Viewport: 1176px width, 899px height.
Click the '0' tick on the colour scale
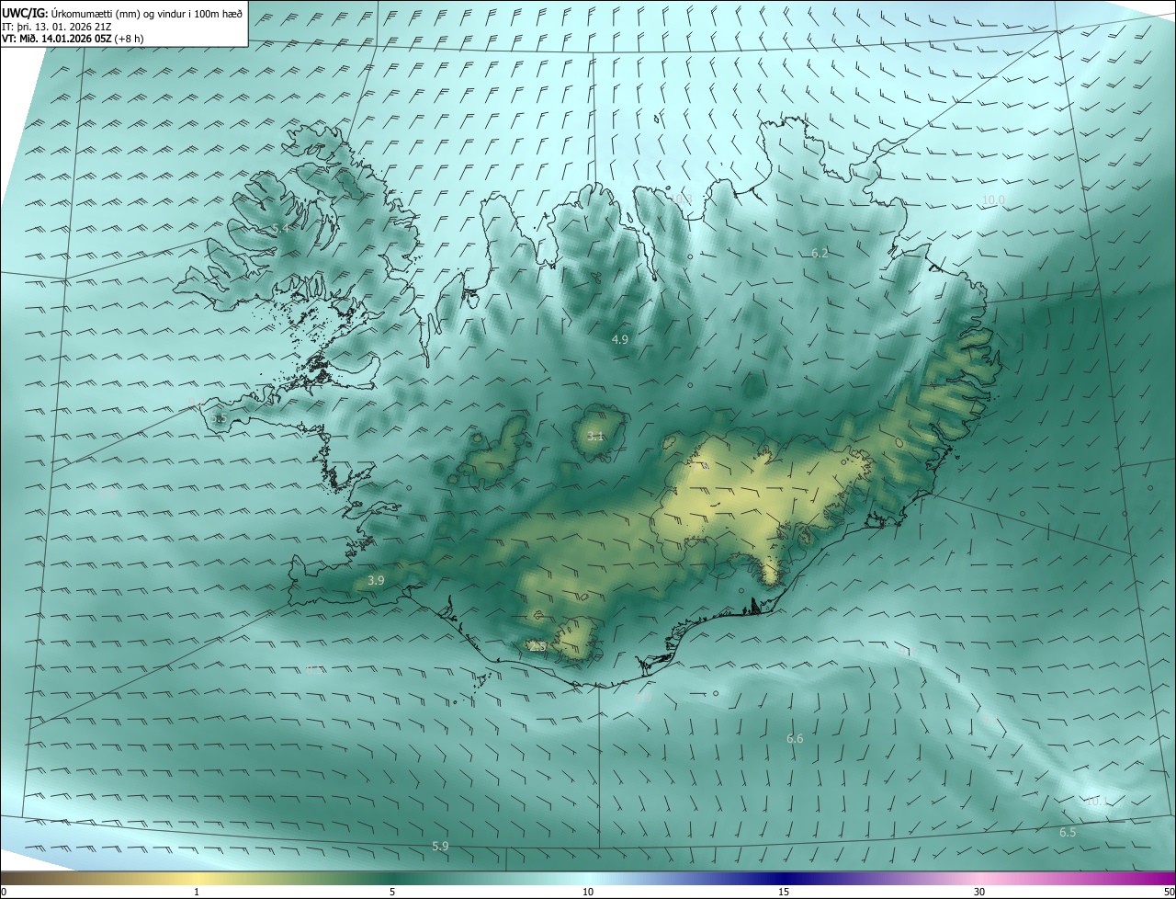pyautogui.click(x=4, y=892)
